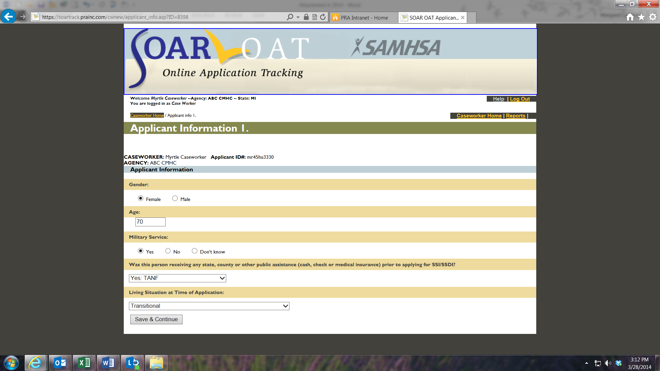Click the address bar search magnifier icon
This screenshot has height=371, width=660.
point(290,17)
